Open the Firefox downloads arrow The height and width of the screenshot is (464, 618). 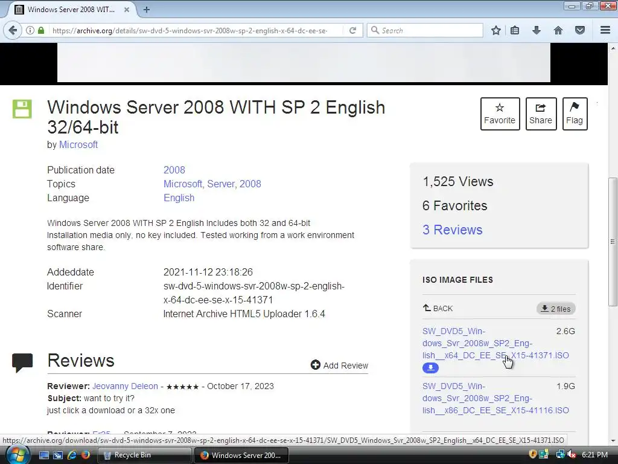tap(537, 30)
